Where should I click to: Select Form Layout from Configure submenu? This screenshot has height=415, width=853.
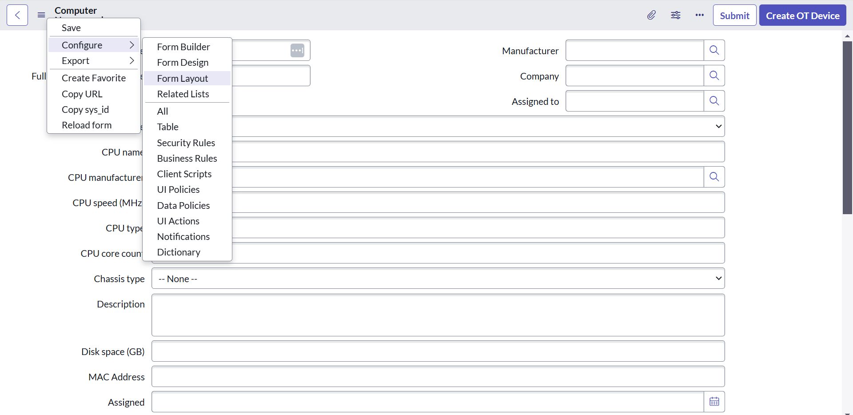(x=183, y=79)
